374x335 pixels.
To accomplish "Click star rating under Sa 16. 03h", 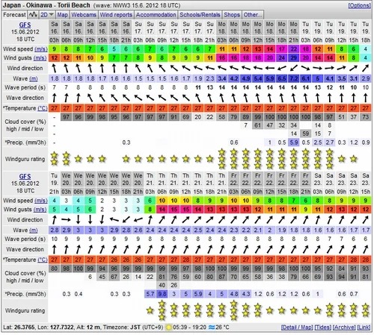I will coord(54,159).
